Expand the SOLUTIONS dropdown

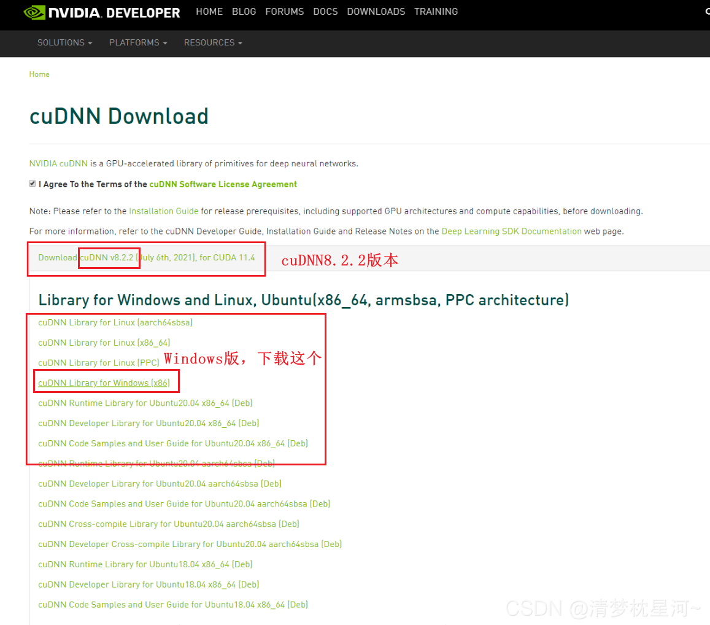(x=65, y=42)
